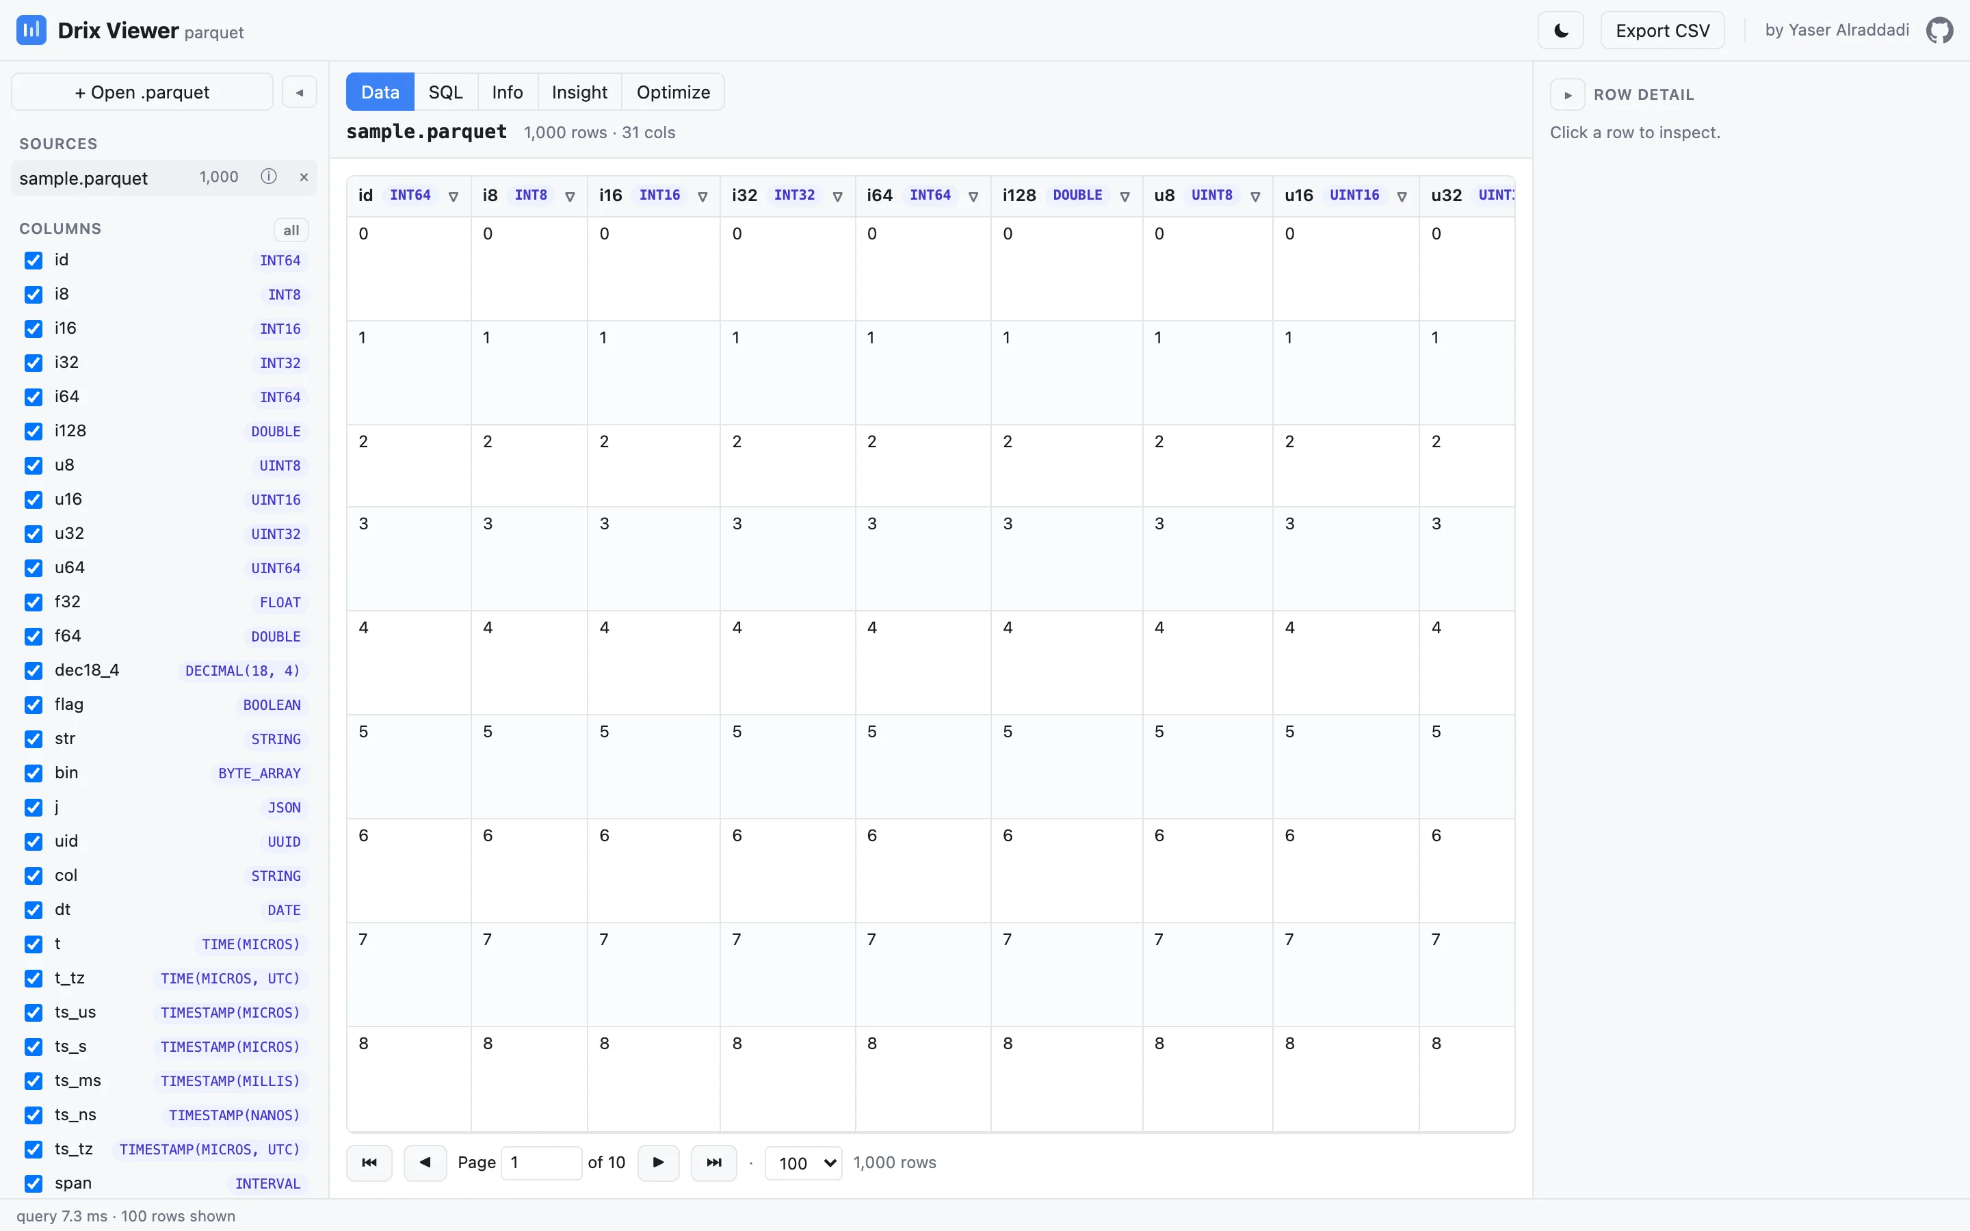Open filter for u8 column
Image resolution: width=1970 pixels, height=1231 pixels.
click(x=1255, y=196)
